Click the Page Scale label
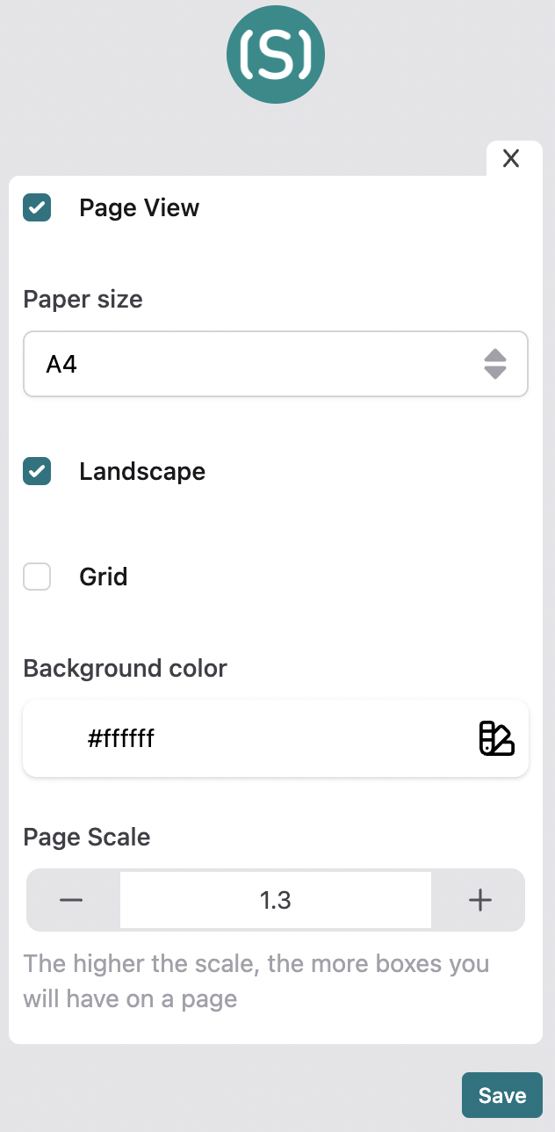555x1132 pixels. coord(87,838)
